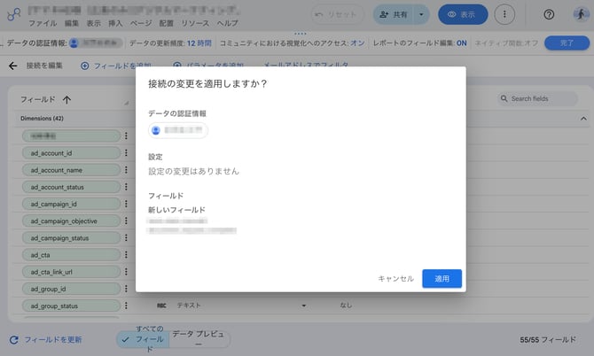Click the Search fields input

click(x=537, y=99)
